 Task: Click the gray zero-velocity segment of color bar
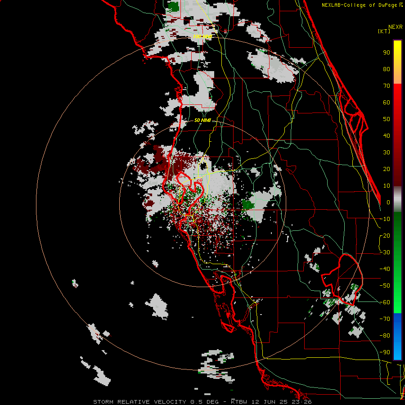pos(397,199)
